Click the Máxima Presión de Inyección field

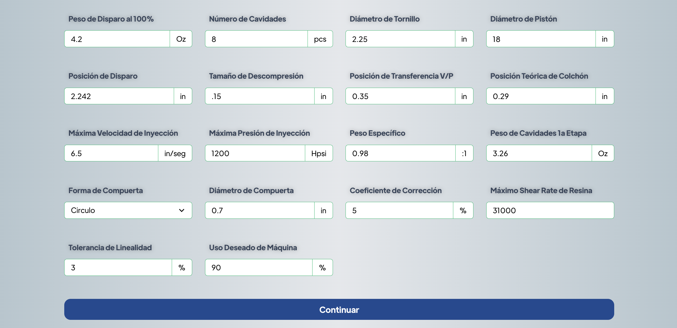click(x=255, y=153)
